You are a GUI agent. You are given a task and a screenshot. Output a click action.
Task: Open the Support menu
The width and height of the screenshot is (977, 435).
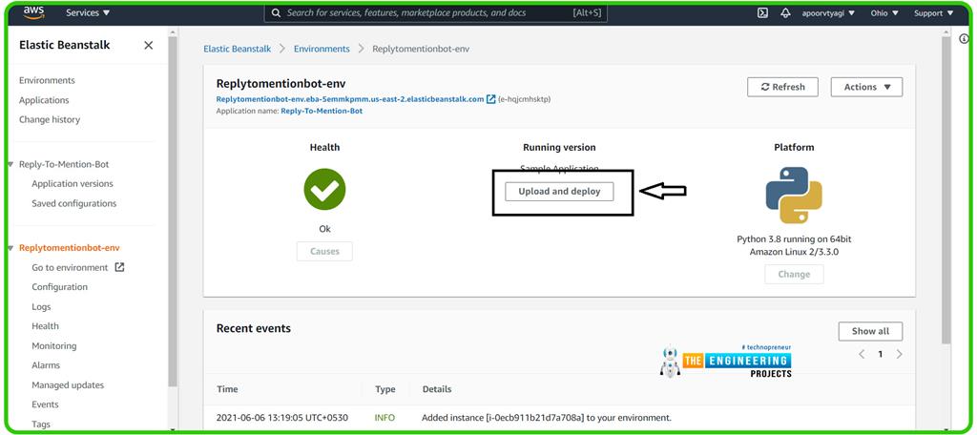click(x=933, y=13)
